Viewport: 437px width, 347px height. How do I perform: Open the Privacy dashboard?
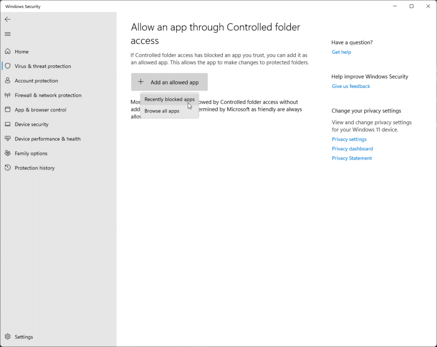click(353, 149)
